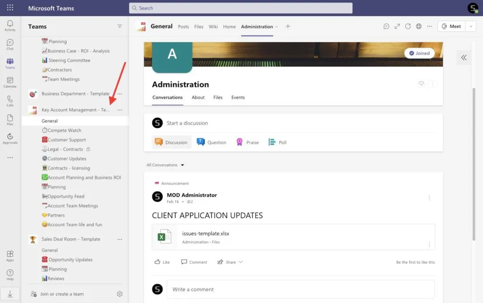
Task: Open the issues-template.xlsx attachment
Action: [293, 237]
